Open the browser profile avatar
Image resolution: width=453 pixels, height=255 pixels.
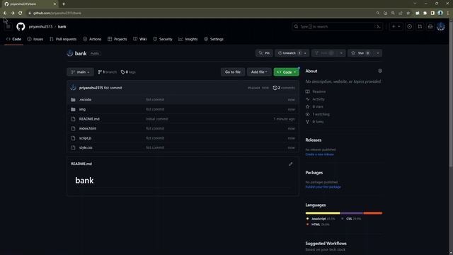(440, 13)
